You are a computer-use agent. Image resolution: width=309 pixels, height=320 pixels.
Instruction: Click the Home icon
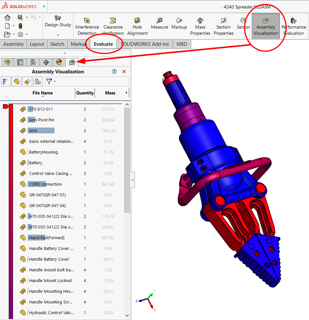(7, 18)
